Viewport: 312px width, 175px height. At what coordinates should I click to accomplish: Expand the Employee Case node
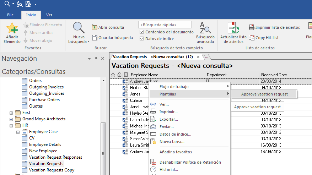click(x=18, y=132)
